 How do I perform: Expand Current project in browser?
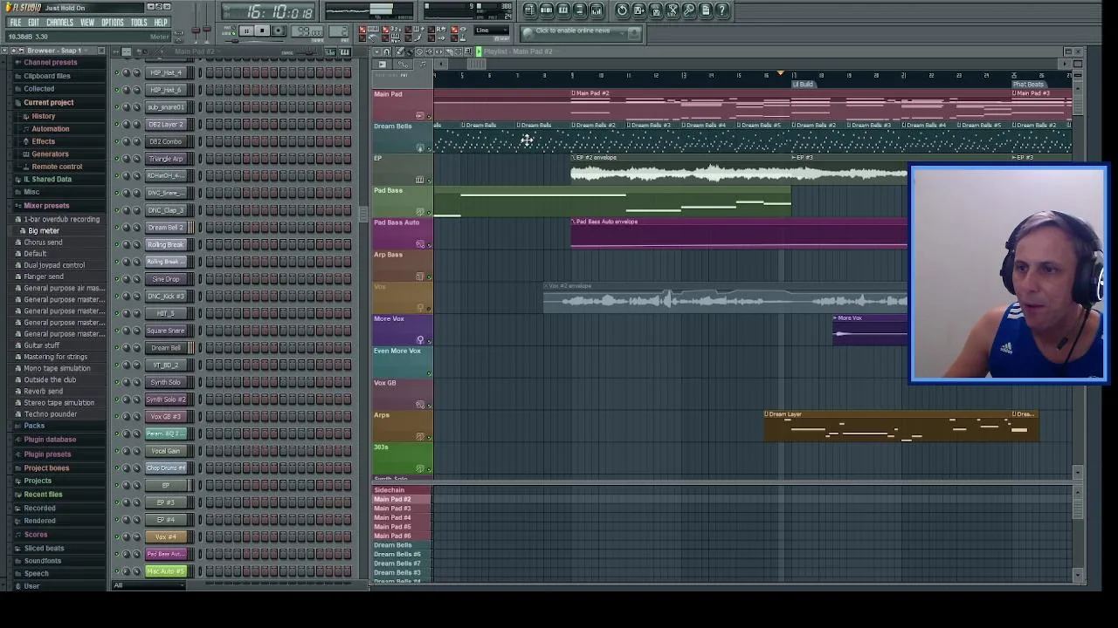[49, 103]
